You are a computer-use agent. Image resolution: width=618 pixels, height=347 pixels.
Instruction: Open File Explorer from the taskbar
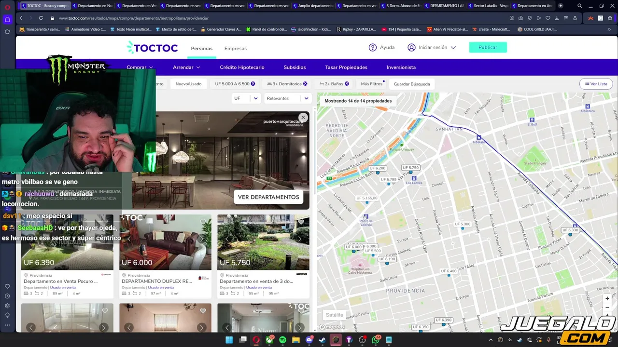(295, 340)
